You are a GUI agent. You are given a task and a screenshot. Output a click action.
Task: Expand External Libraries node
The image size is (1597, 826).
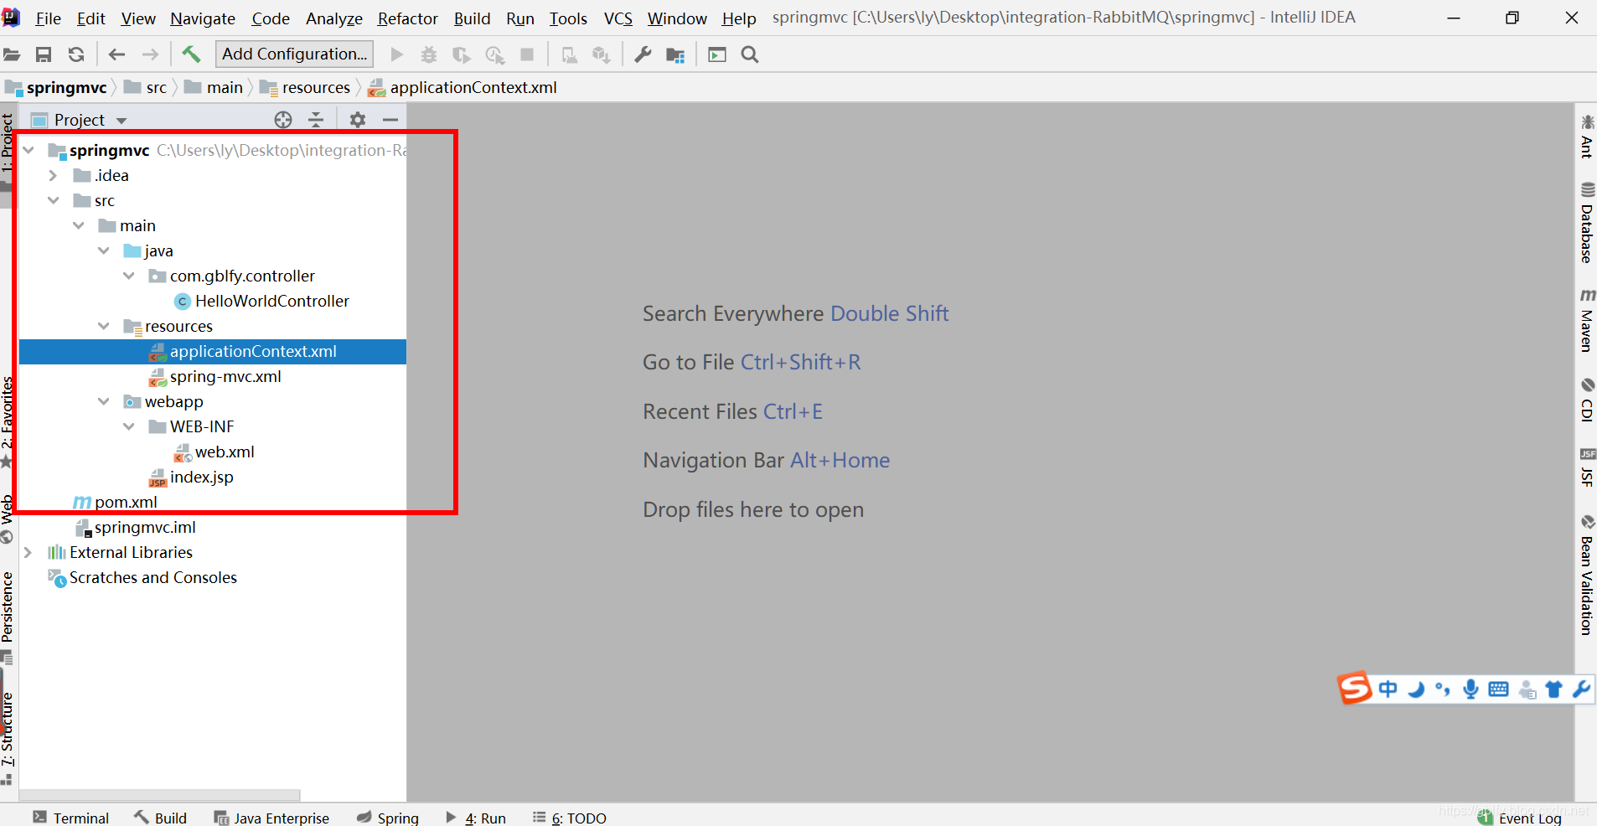coord(28,553)
